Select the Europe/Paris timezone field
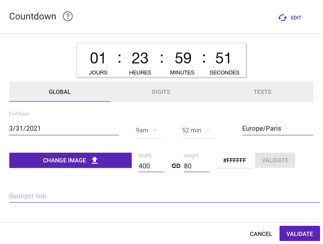Screen dimensions: 323x244 coord(277,129)
